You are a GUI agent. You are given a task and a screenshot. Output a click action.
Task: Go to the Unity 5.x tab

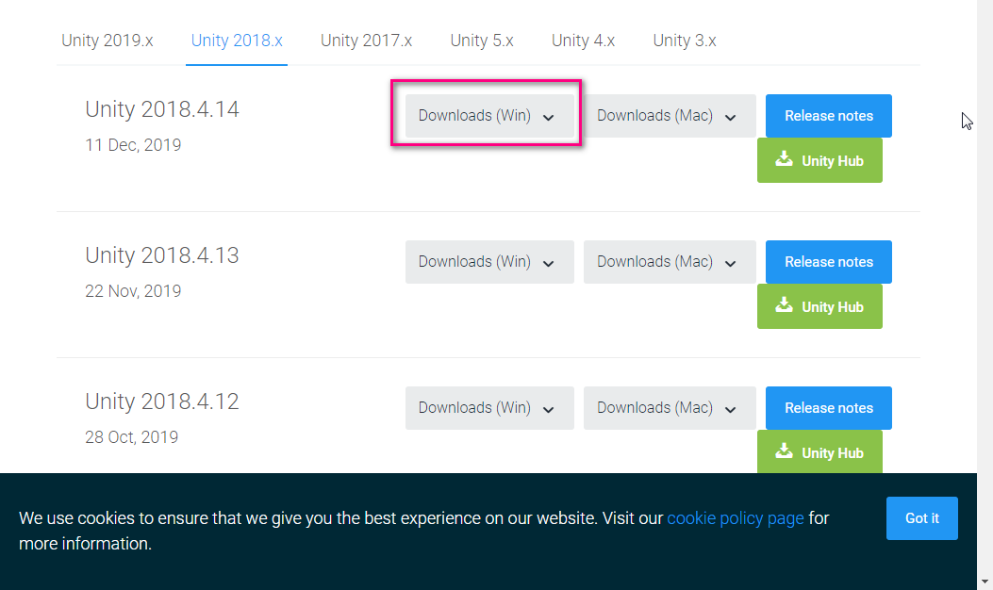click(x=482, y=41)
